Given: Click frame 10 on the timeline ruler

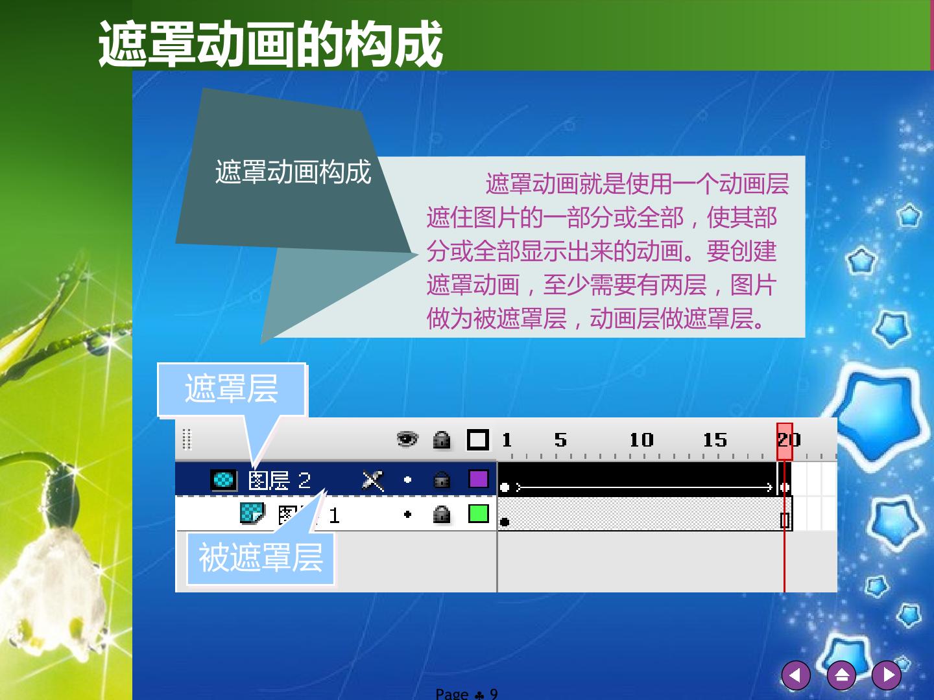Looking at the screenshot, I should 641,441.
